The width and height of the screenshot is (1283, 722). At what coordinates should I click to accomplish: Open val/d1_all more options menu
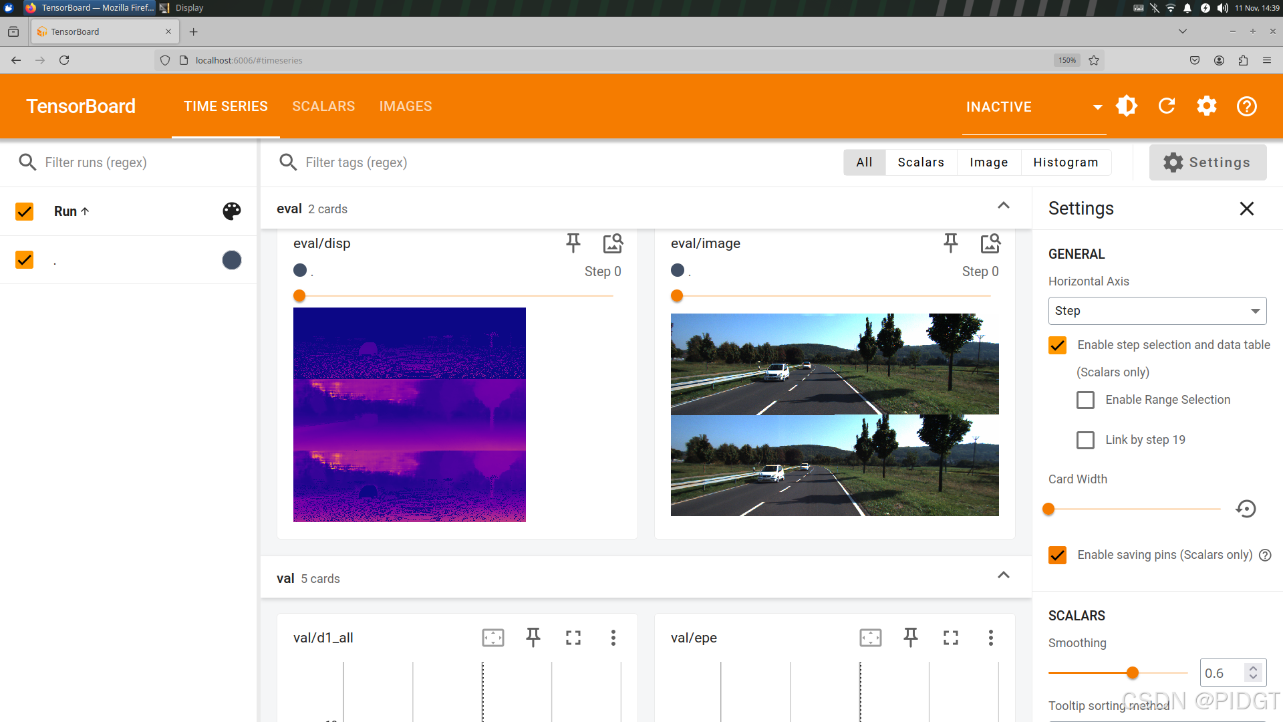click(613, 638)
